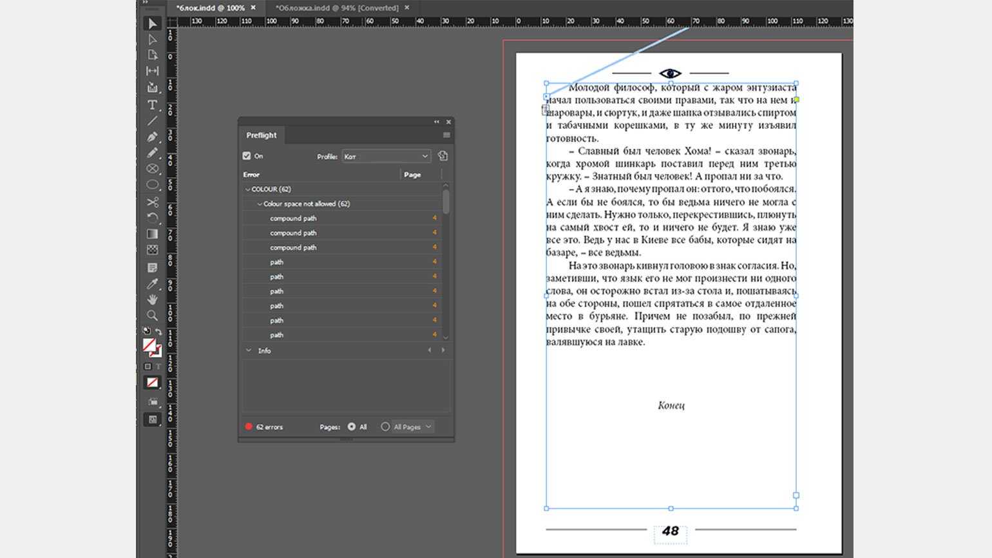Select the Type tool

[x=152, y=104]
